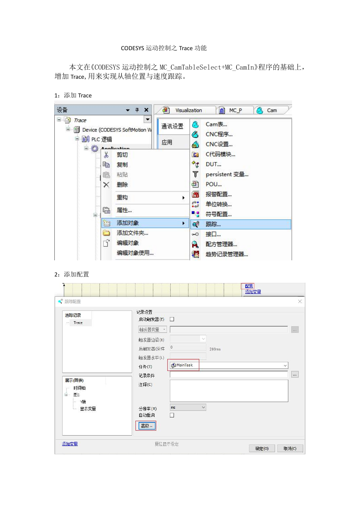The width and height of the screenshot is (360, 509).
Task: Click browse button beside 记录条件 field
Action: click(x=295, y=374)
